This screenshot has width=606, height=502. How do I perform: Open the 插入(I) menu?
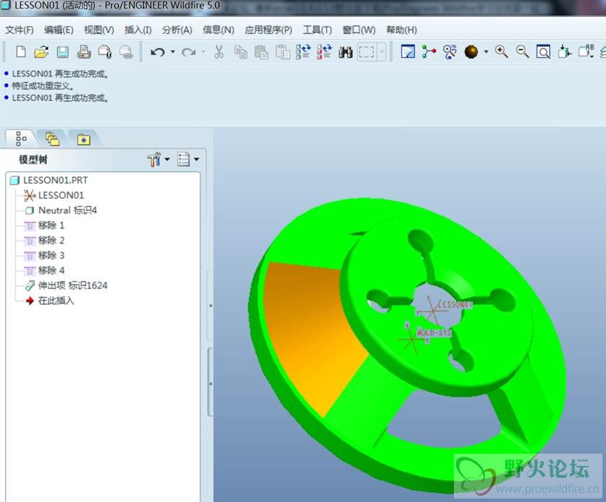[138, 30]
